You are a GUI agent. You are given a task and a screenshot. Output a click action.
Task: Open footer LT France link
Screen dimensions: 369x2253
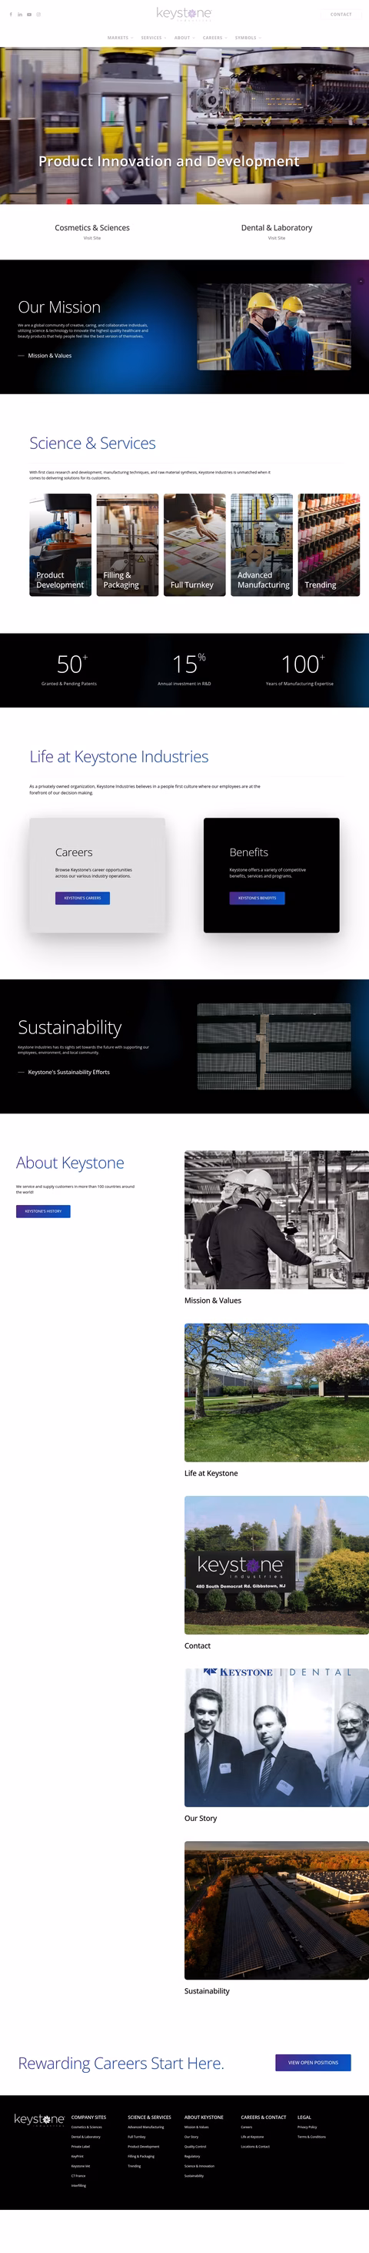click(78, 2176)
